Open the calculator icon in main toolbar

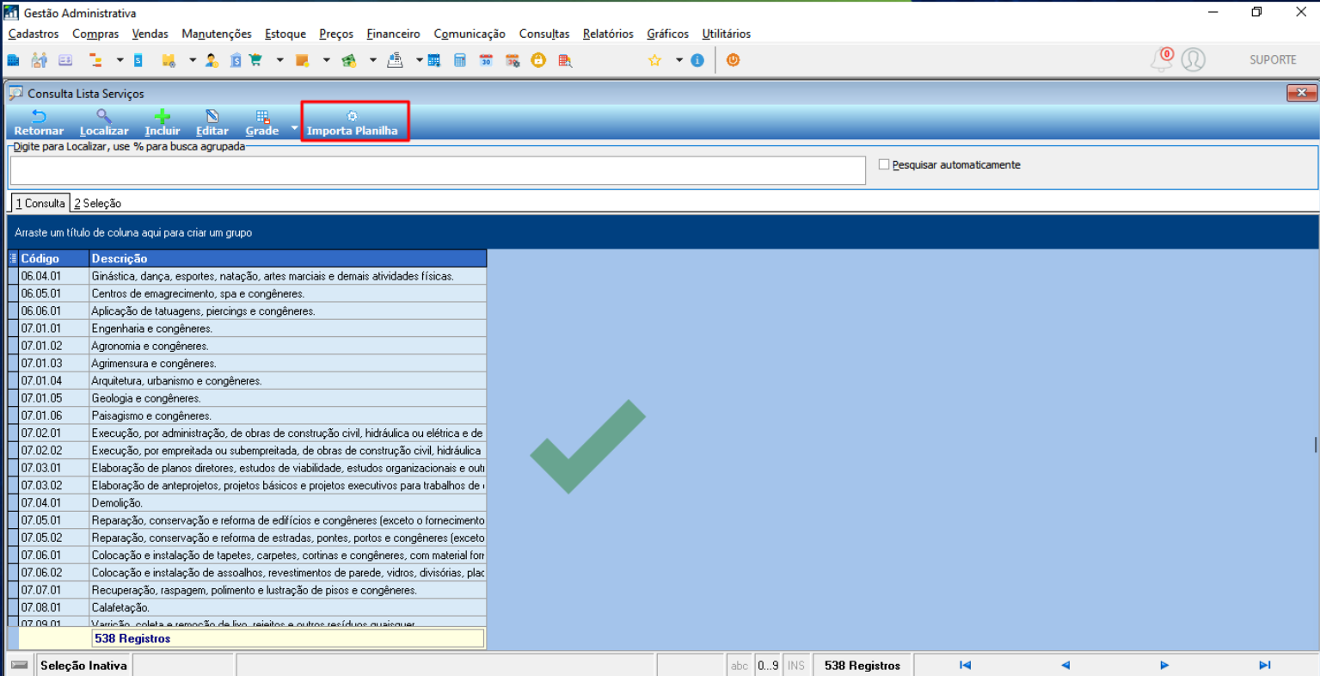pyautogui.click(x=460, y=60)
